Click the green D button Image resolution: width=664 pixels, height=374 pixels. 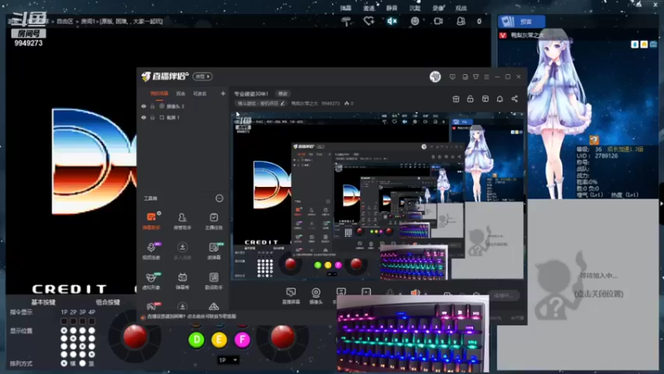(196, 339)
